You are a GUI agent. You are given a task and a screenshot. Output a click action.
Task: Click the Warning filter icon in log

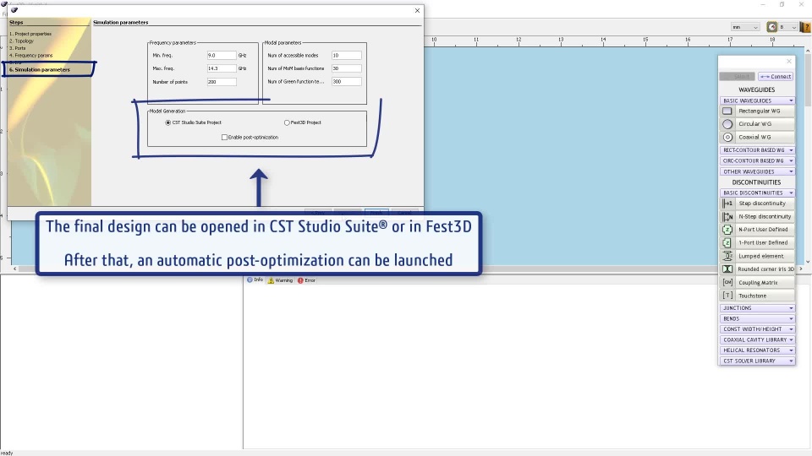[x=271, y=280]
